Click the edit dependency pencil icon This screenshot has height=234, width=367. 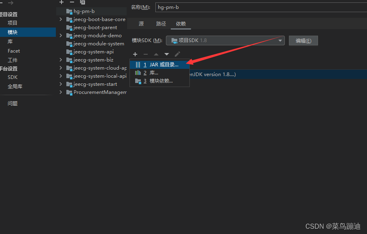point(177,54)
